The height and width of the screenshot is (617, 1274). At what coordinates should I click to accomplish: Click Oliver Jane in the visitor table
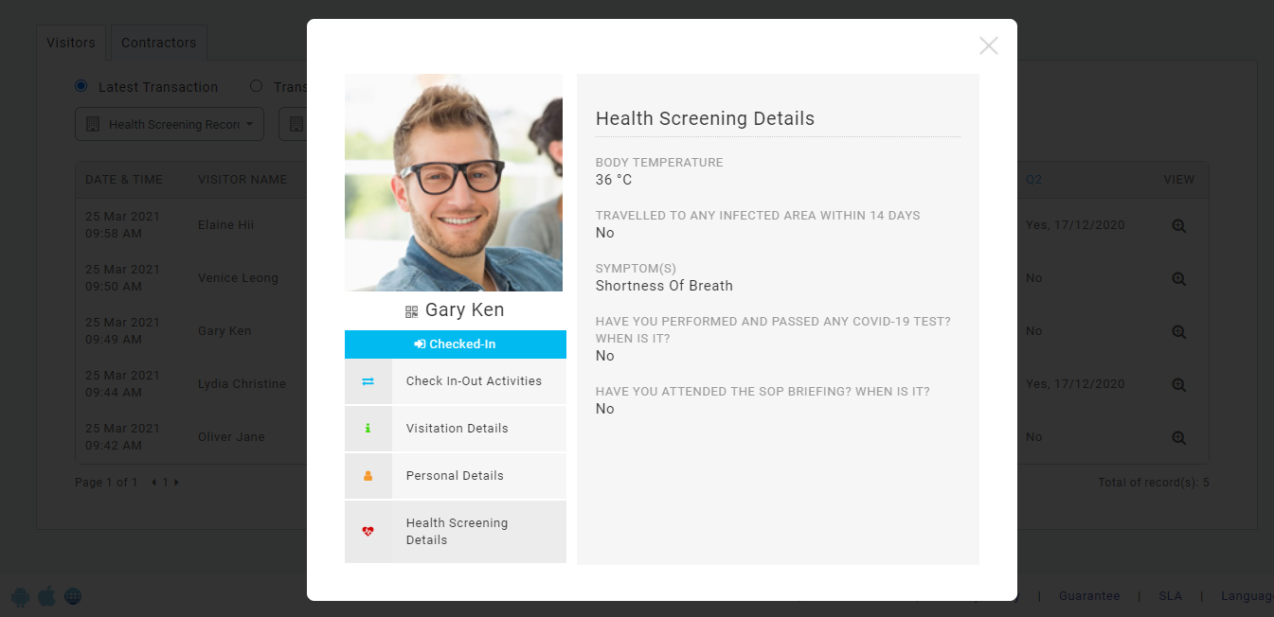[231, 437]
